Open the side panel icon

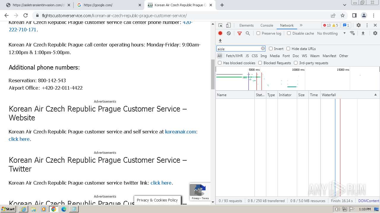[354, 15]
